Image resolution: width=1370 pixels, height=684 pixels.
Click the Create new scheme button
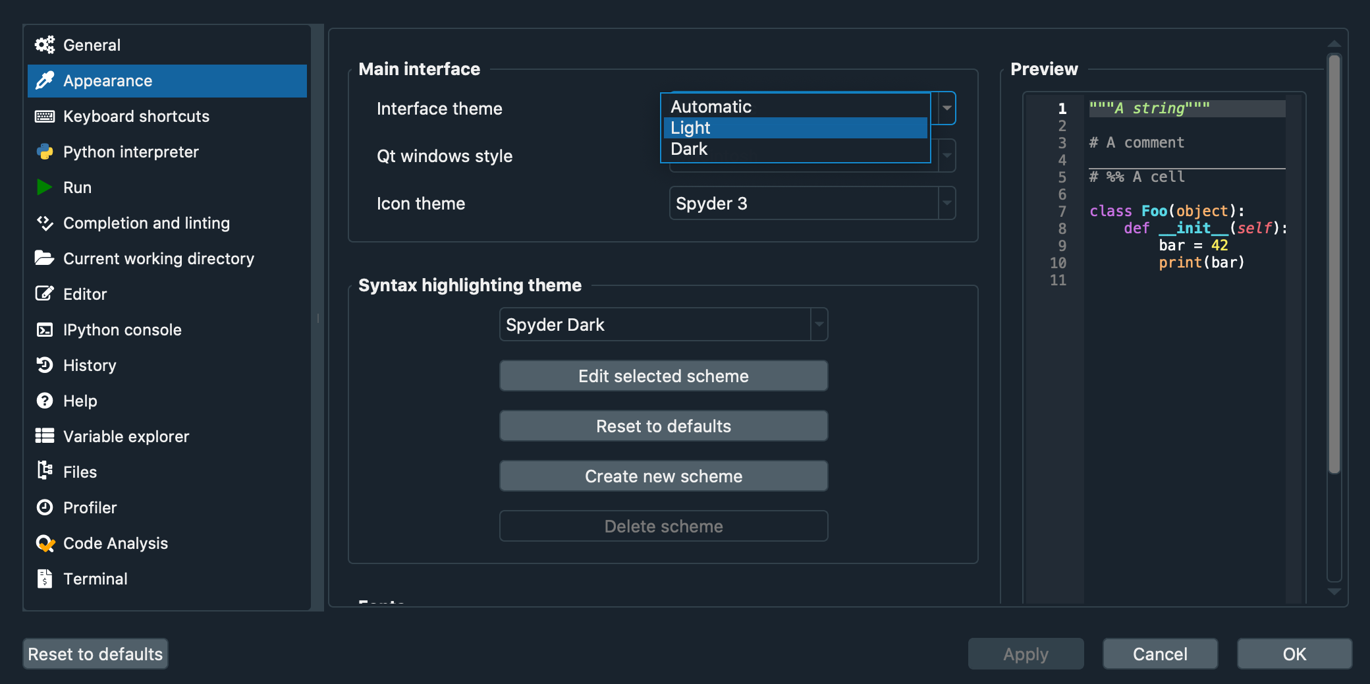tap(663, 476)
